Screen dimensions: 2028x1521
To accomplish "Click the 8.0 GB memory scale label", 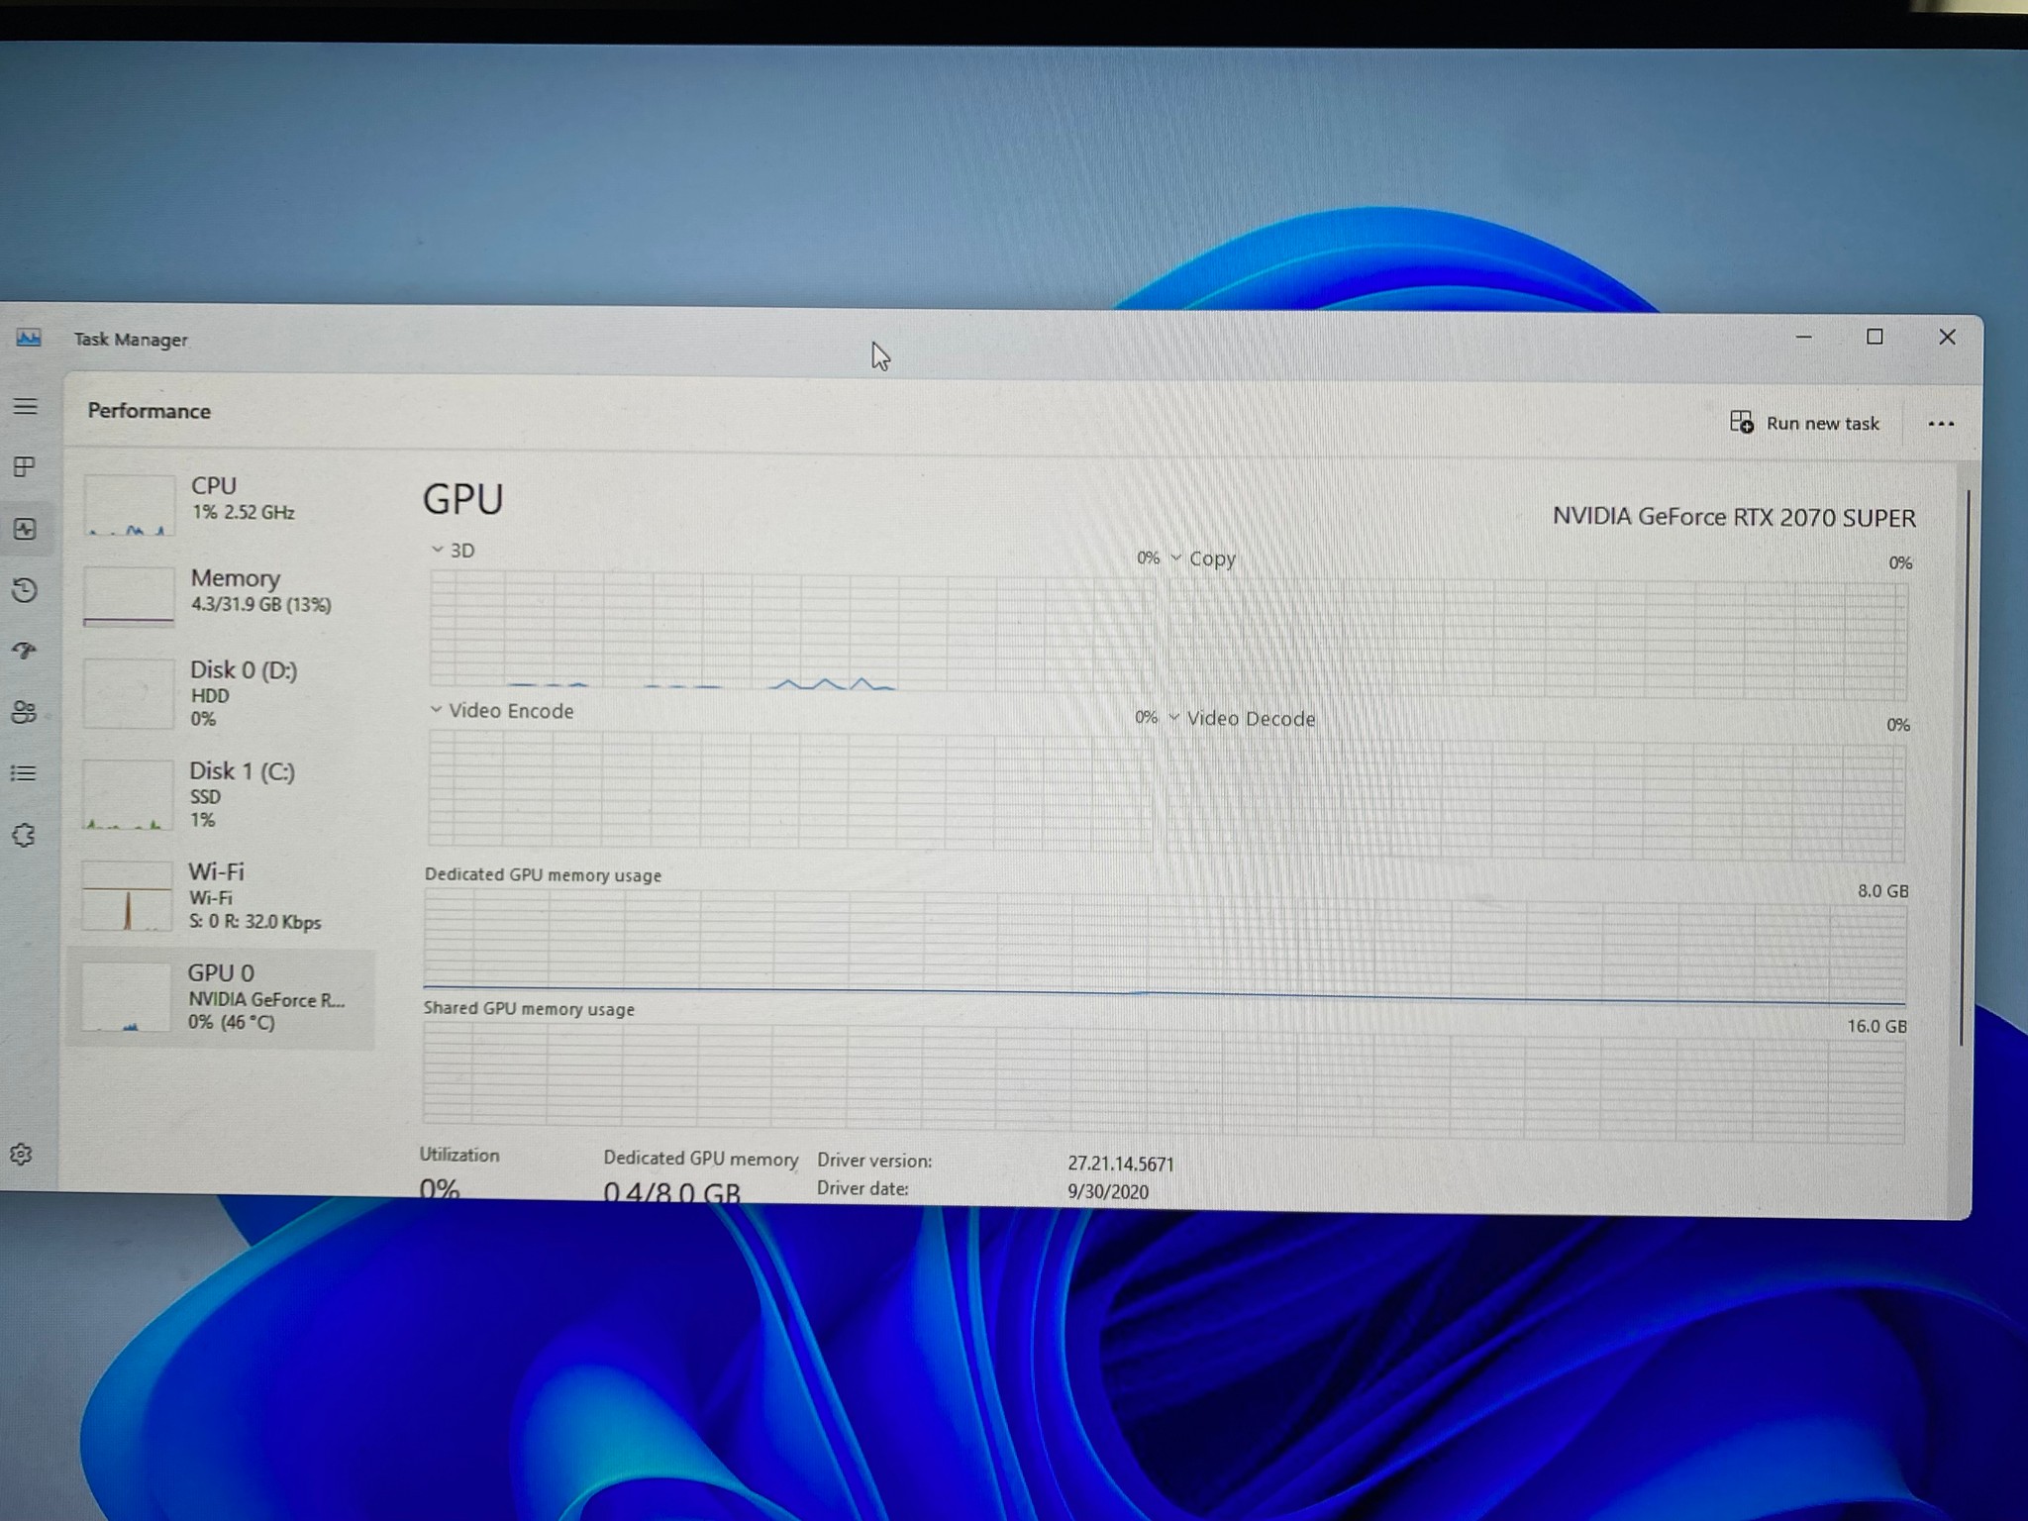I will [x=1882, y=890].
